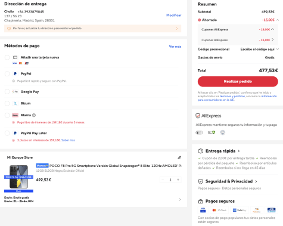Open the POCO F8 Pro 5G Smartphone title
The image size is (283, 226).
coord(115,166)
